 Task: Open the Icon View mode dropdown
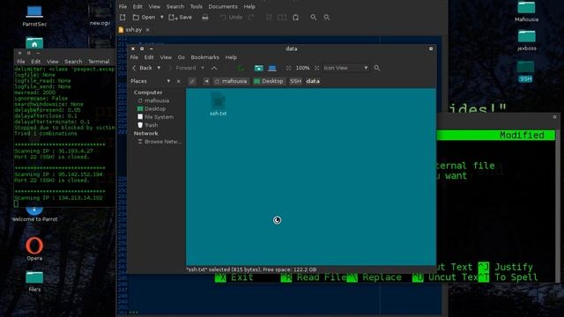click(345, 68)
